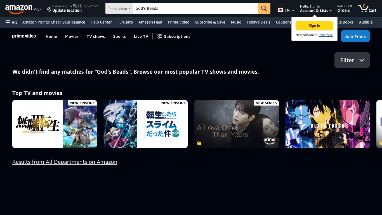
Task: Click the search field containing God's Beads
Action: pos(195,8)
